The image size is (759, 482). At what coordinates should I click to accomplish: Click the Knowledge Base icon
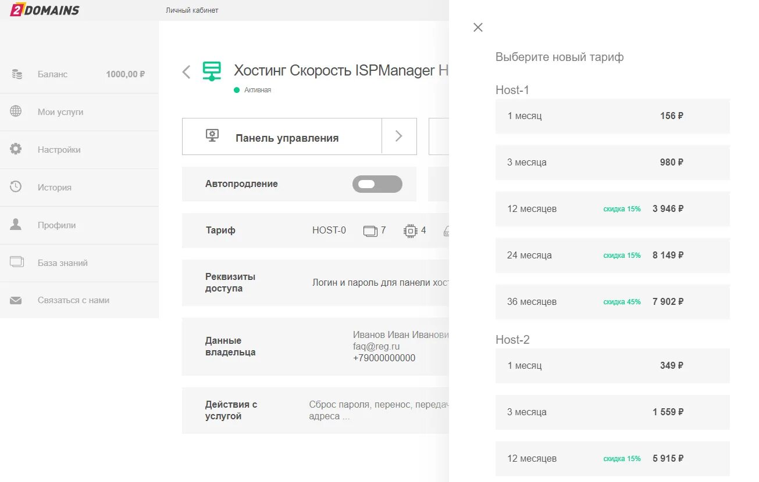pyautogui.click(x=16, y=262)
